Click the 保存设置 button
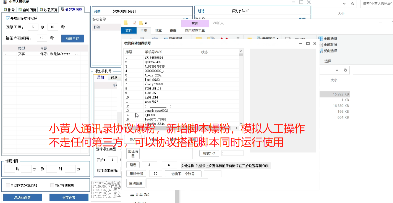Image resolution: width=393 pixels, height=203 pixels. tap(69, 197)
